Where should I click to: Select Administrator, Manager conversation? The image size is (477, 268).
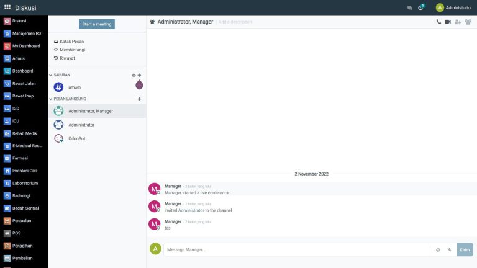coord(97,111)
